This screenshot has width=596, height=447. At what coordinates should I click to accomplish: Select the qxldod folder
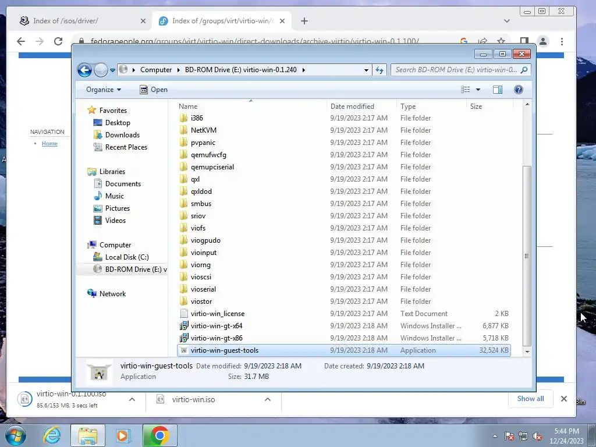(x=201, y=191)
